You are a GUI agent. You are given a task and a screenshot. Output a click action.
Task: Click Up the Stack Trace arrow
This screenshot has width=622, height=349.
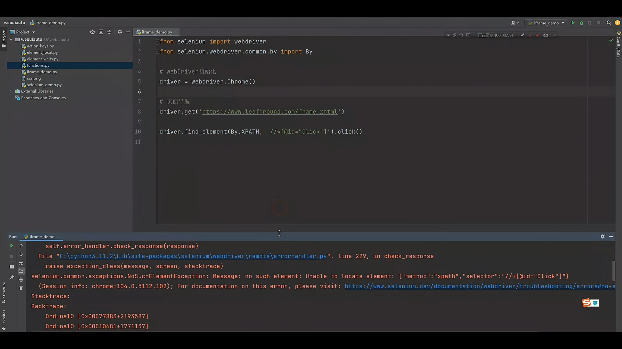click(21, 246)
